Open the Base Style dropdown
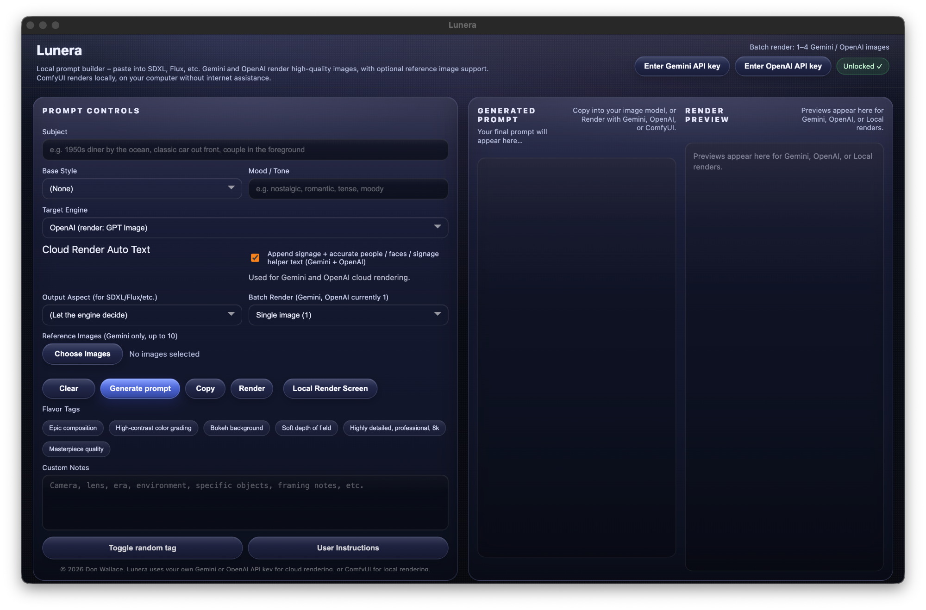 pos(142,189)
